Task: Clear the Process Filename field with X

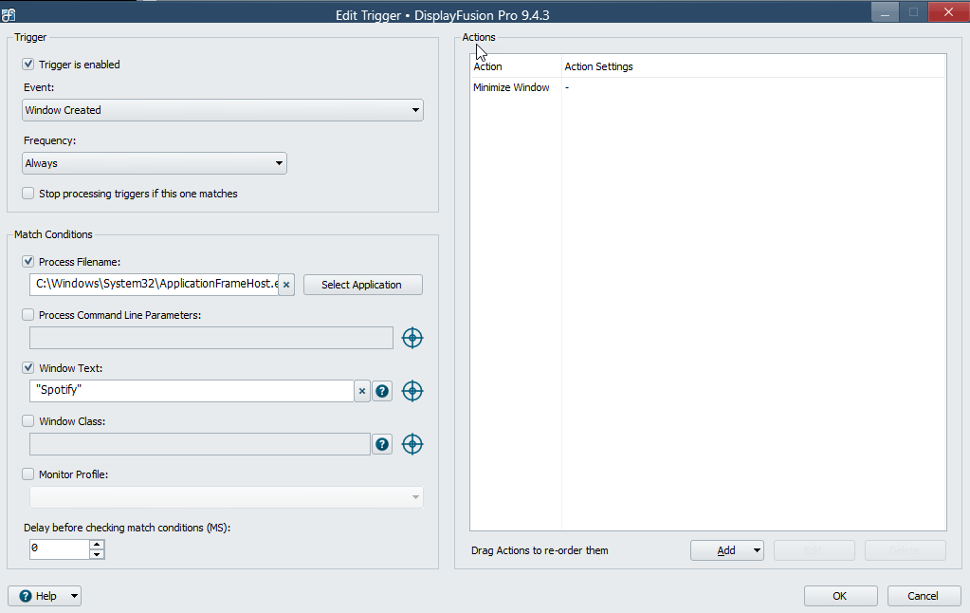Action: click(x=286, y=285)
